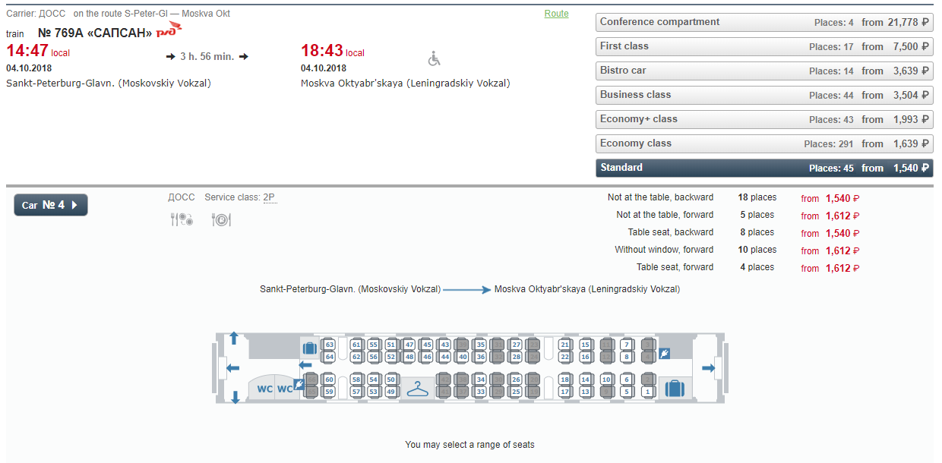Image resolution: width=942 pixels, height=463 pixels.
Task: Select seat 63 on the seat map
Action: click(329, 345)
